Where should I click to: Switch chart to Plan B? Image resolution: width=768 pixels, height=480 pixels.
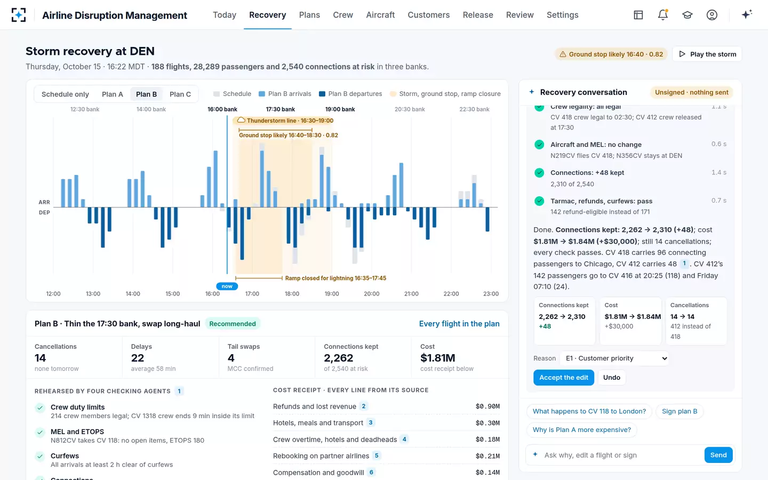146,94
